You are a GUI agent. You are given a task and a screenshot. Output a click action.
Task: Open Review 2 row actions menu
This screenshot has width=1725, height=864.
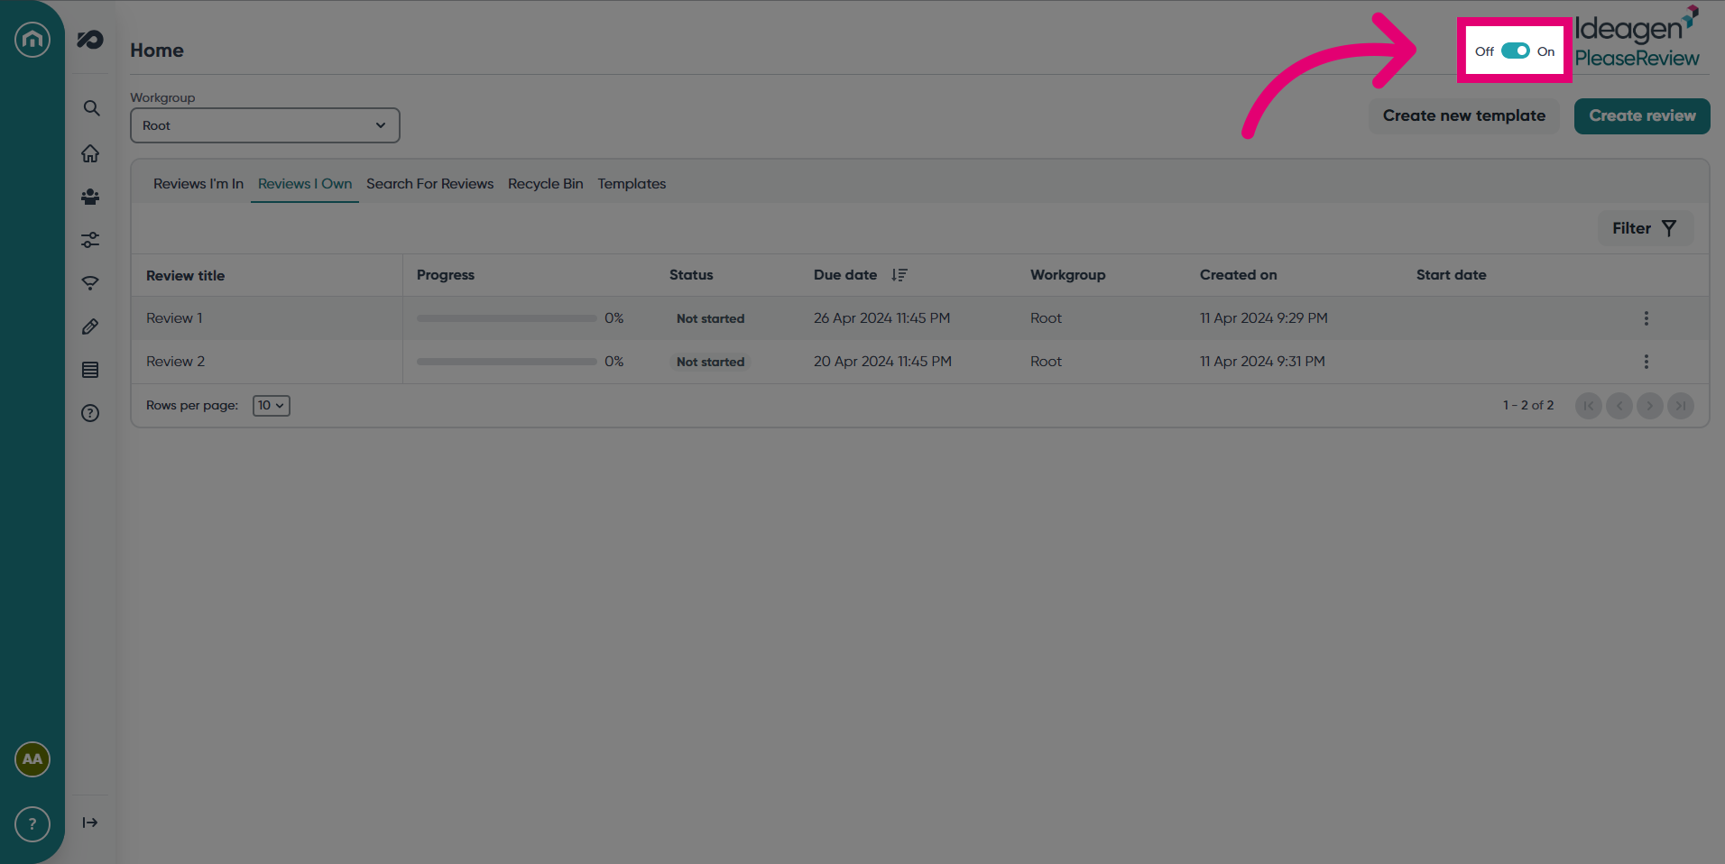click(x=1647, y=362)
